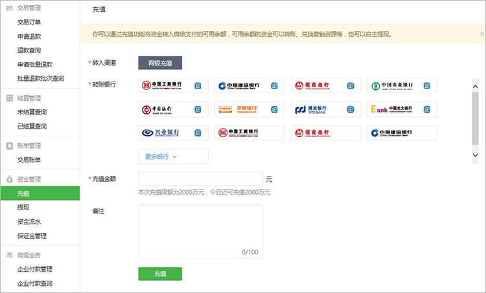Focus the 备注 remarks text area
Image resolution: width=486 pixels, height=293 pixels.
click(200, 232)
